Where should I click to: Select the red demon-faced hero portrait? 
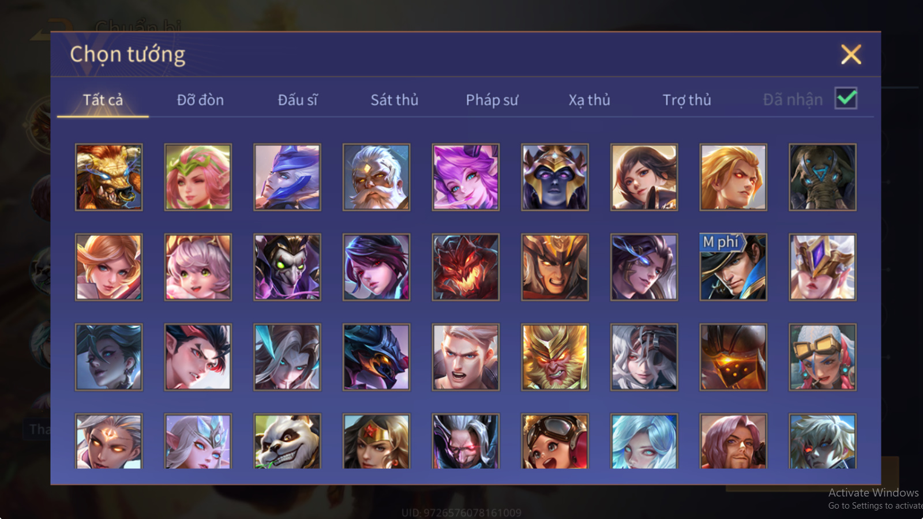tap(466, 267)
